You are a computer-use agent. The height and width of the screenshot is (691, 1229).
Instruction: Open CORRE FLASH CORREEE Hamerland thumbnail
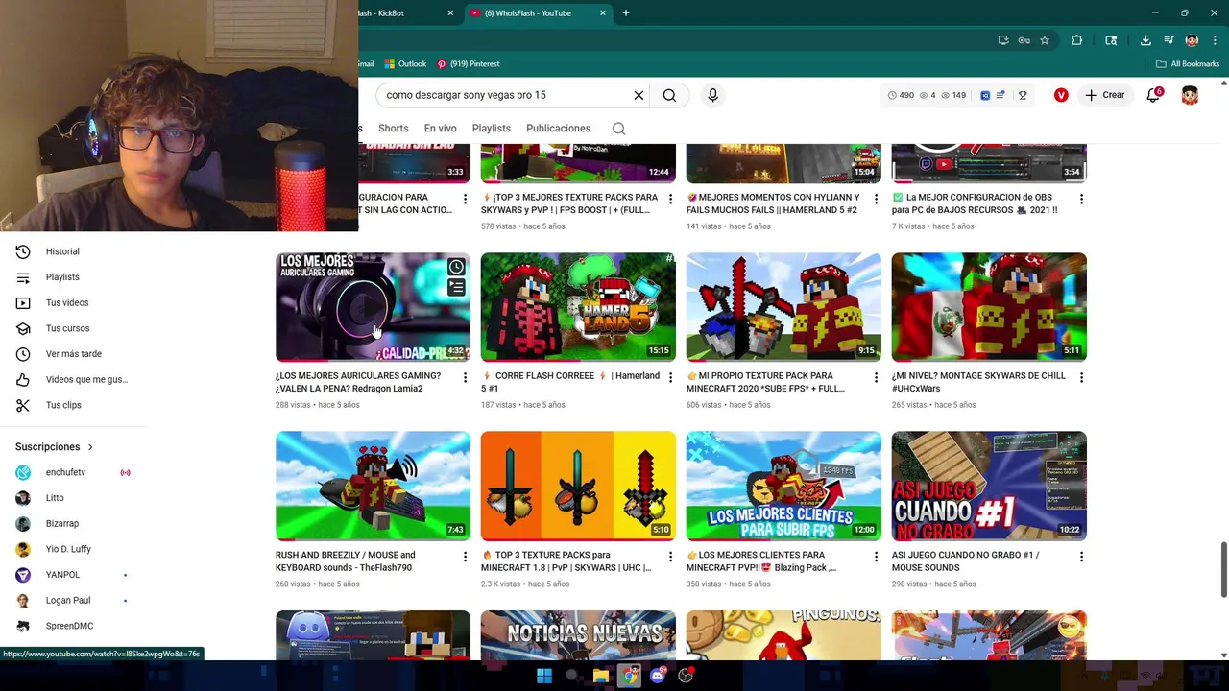(x=578, y=307)
